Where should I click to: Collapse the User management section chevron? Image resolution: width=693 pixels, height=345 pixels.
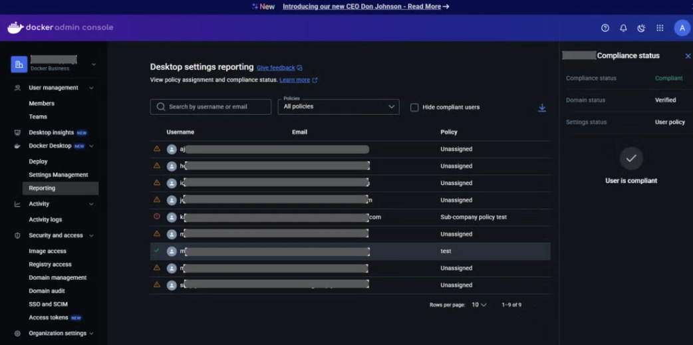92,88
